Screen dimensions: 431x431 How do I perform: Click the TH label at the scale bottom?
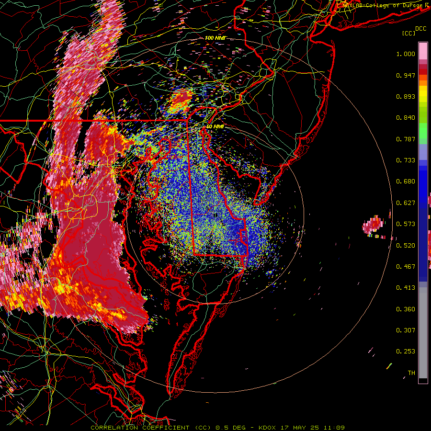tap(411, 373)
